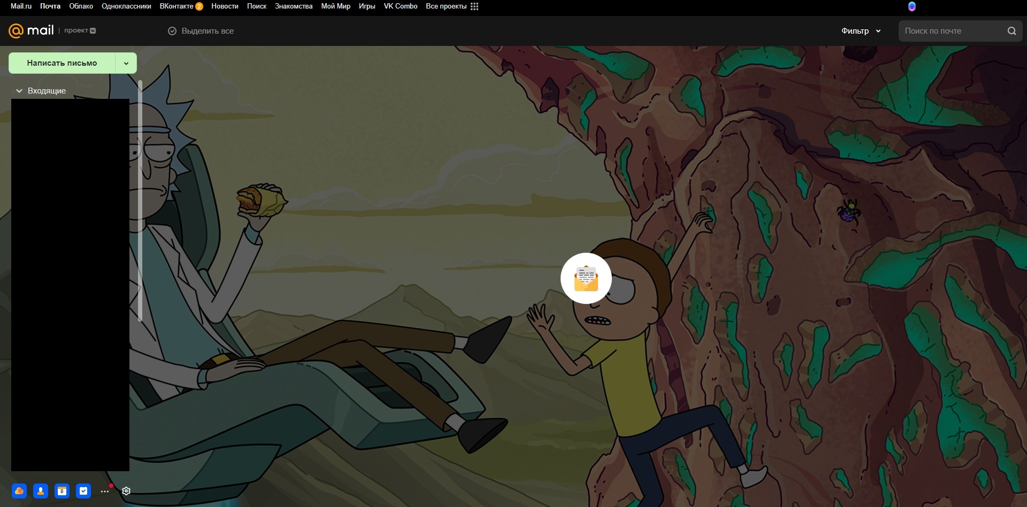The image size is (1027, 507).
Task: Open Mail.ru portal link
Action: [x=21, y=6]
